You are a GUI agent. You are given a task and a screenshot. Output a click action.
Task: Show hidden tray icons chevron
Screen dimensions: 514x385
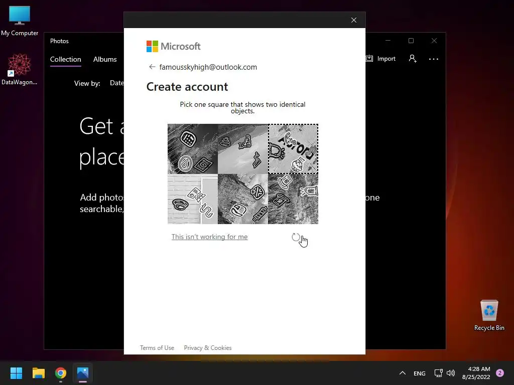(403, 373)
